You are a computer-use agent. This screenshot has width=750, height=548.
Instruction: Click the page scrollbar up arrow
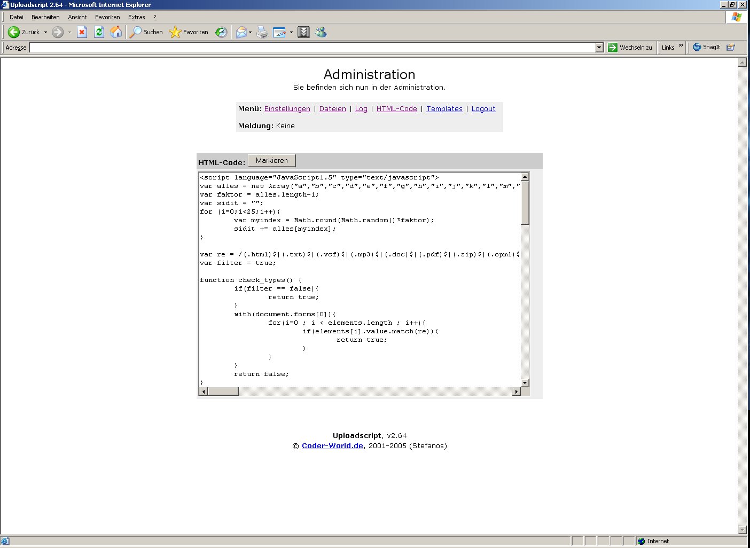tap(743, 62)
